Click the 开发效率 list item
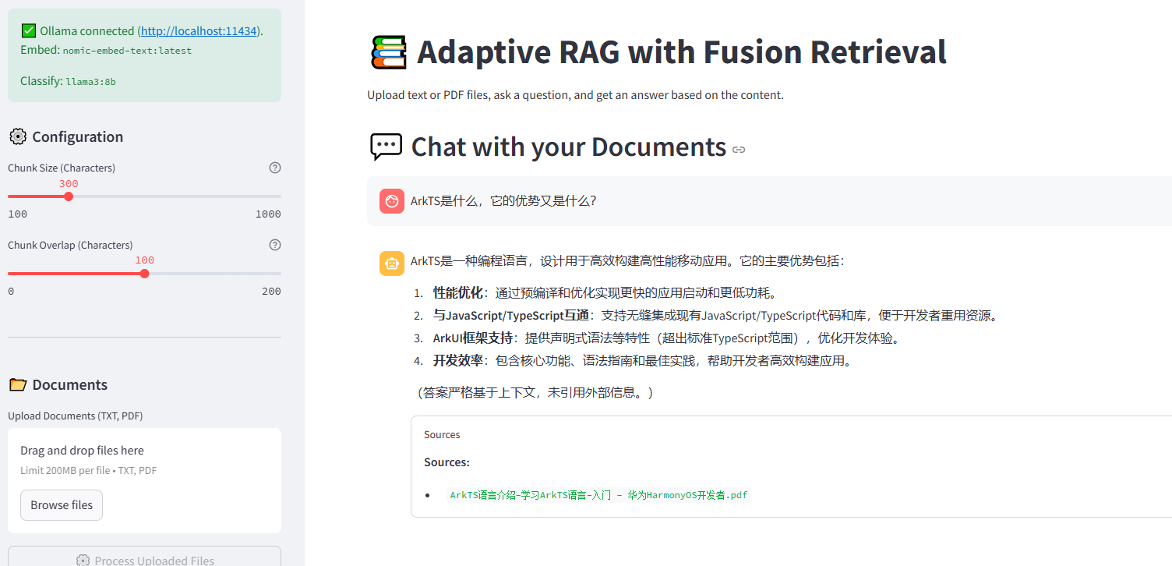Viewport: 1172px width, 566px height. (x=644, y=361)
